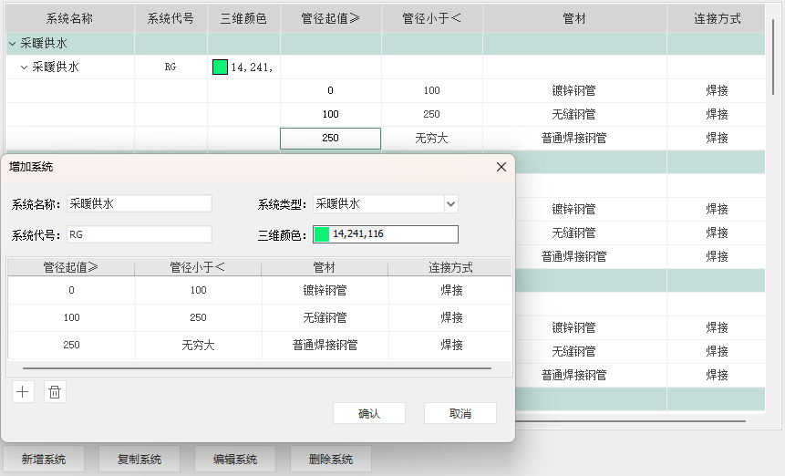This screenshot has height=476, width=785.
Task: Click the 取消 button
Action: 460,413
